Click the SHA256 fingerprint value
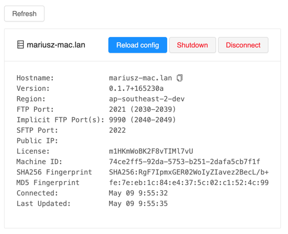 pos(189,172)
